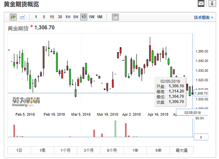Click the 1,320.00 price axis label
This screenshot has height=159, width=219.
[x=202, y=80]
